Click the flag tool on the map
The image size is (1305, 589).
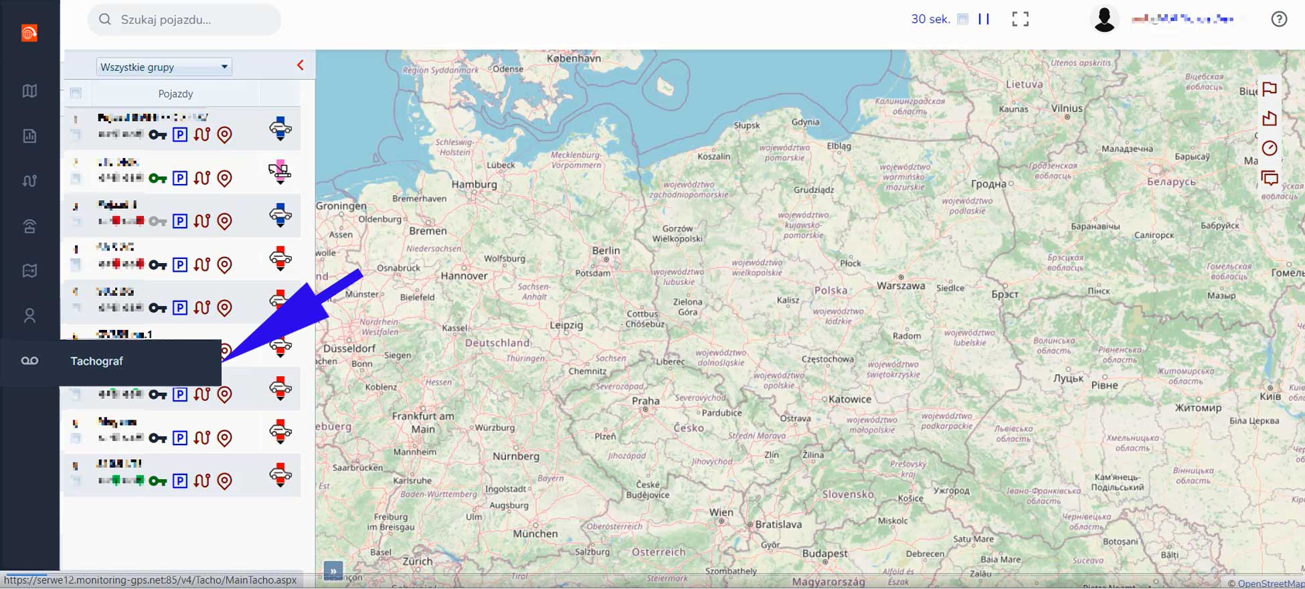click(x=1270, y=89)
